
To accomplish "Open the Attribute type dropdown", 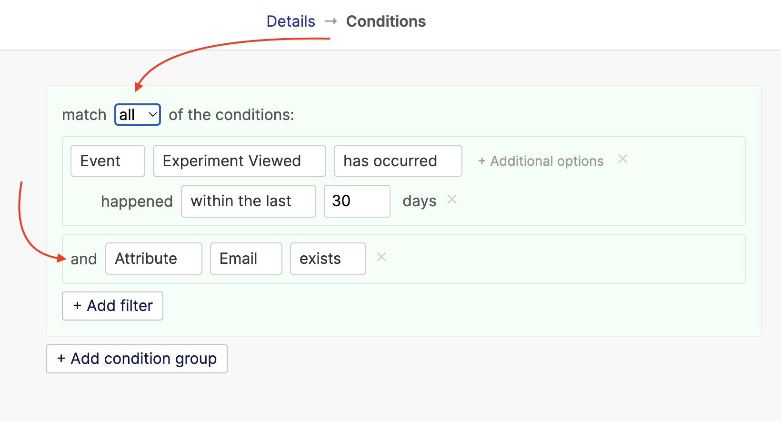I will click(x=154, y=259).
